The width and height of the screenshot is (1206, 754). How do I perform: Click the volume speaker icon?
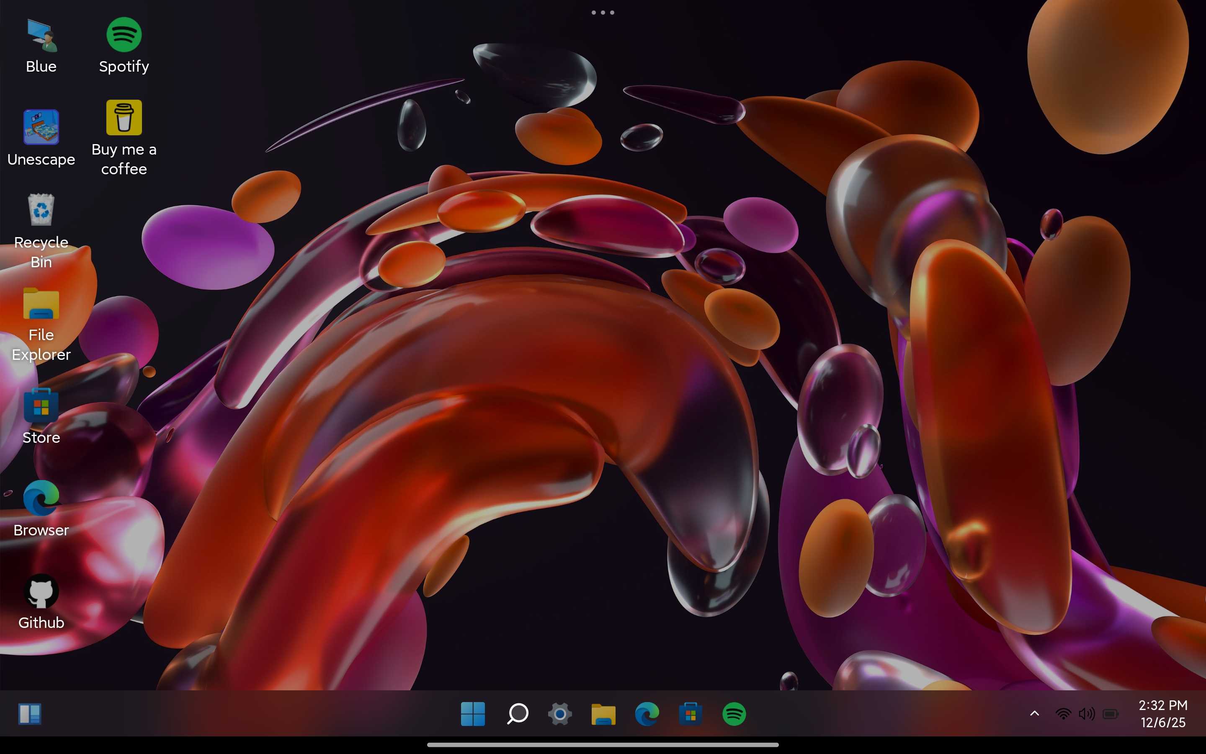[1086, 714]
